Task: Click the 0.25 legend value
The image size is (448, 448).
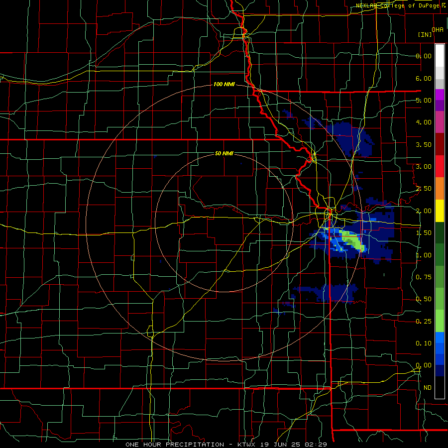Action: (424, 322)
